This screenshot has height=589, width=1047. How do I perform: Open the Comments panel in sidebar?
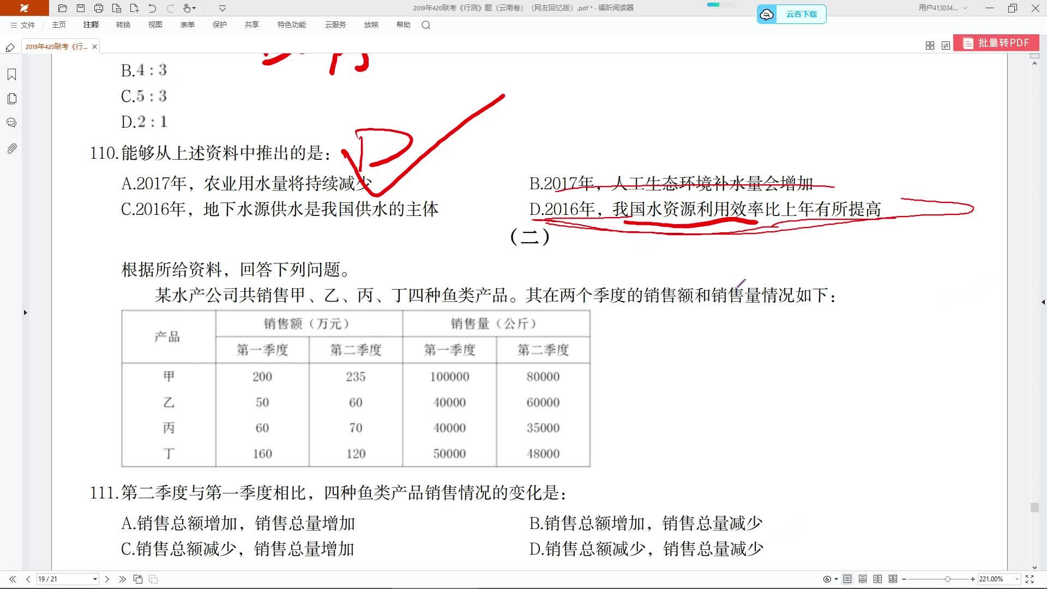[x=11, y=123]
